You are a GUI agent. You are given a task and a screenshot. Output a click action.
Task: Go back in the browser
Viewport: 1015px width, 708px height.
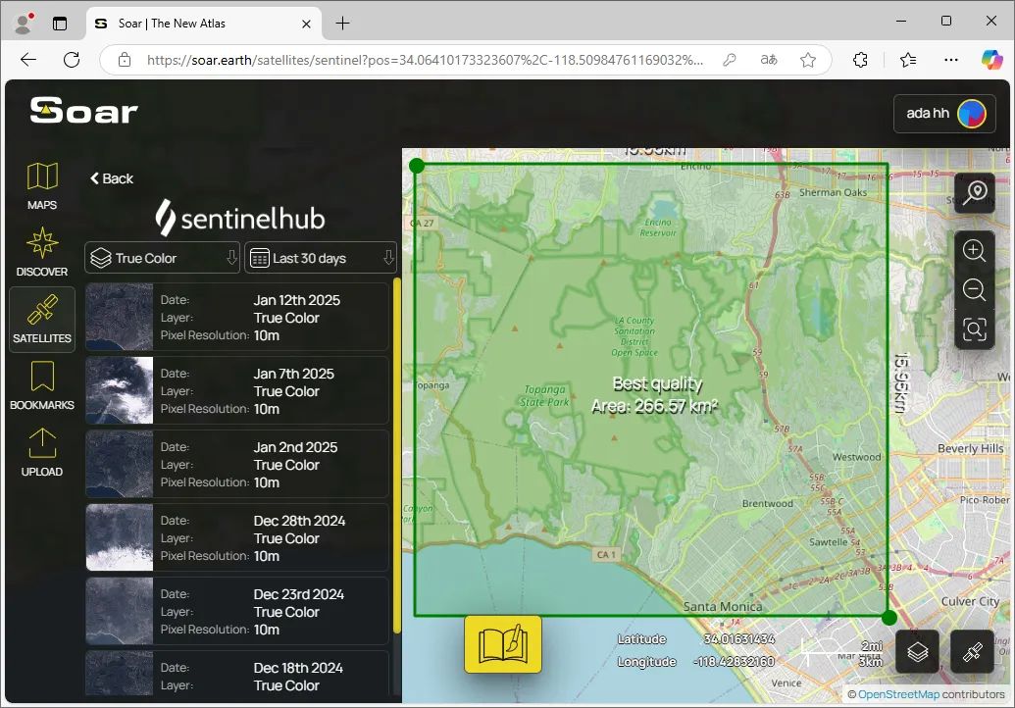(28, 60)
